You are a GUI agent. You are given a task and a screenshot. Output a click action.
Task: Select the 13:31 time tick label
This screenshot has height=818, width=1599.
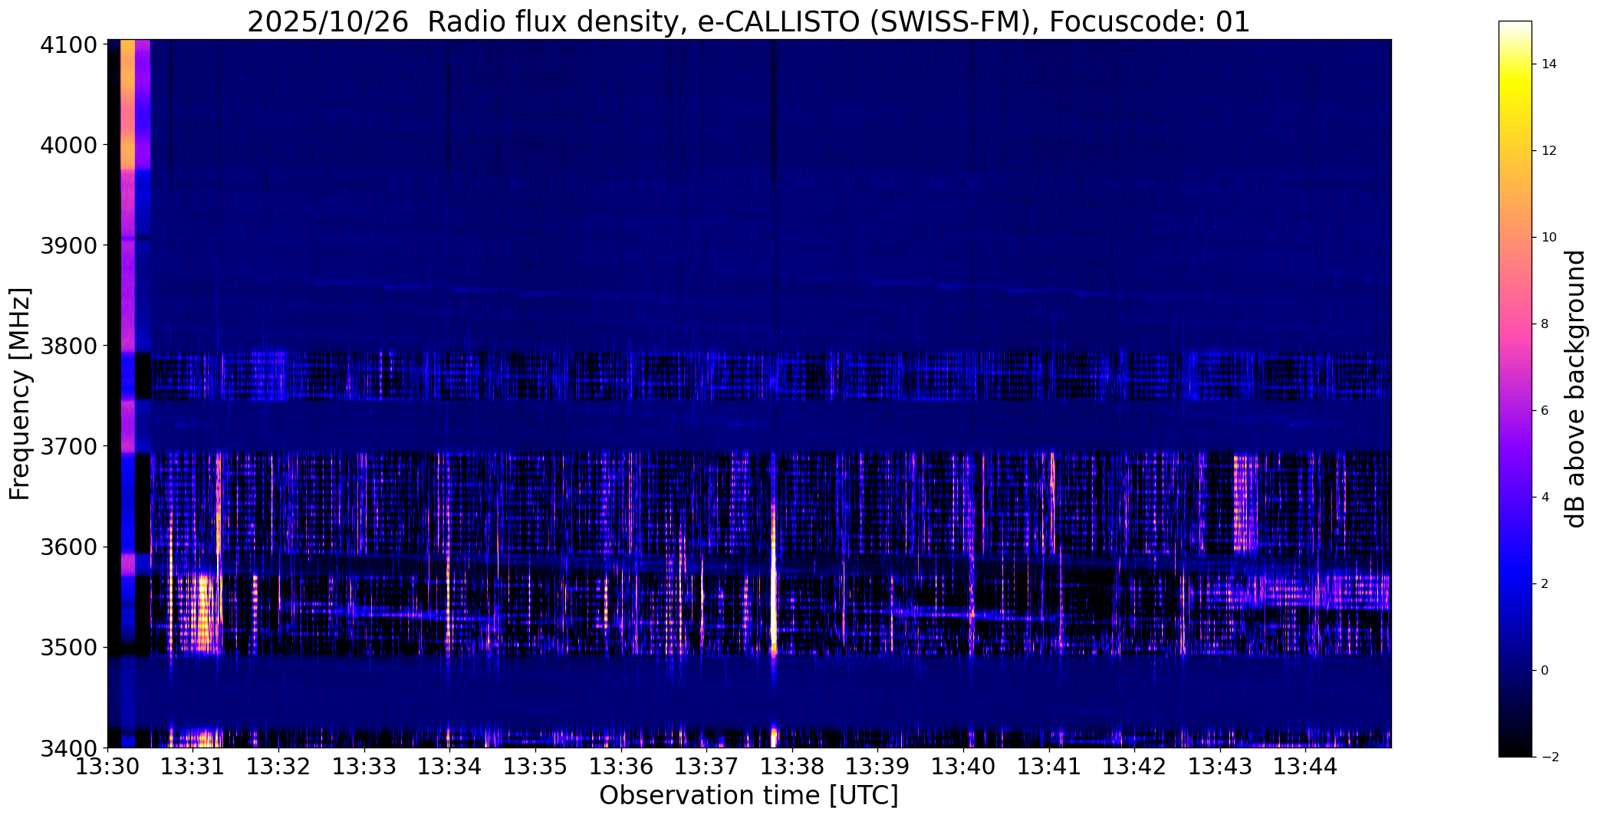(192, 767)
